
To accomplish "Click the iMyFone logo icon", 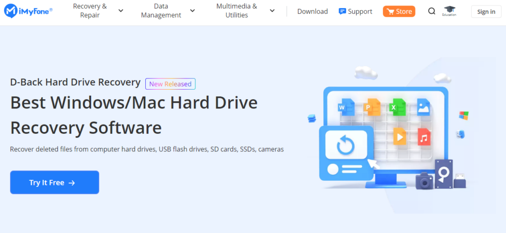I will [x=12, y=11].
